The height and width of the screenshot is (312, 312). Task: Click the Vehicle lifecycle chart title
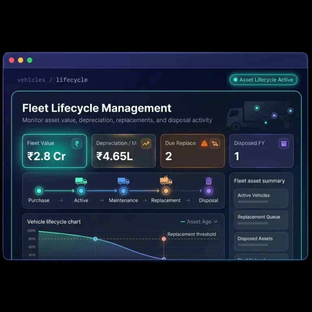tap(54, 222)
